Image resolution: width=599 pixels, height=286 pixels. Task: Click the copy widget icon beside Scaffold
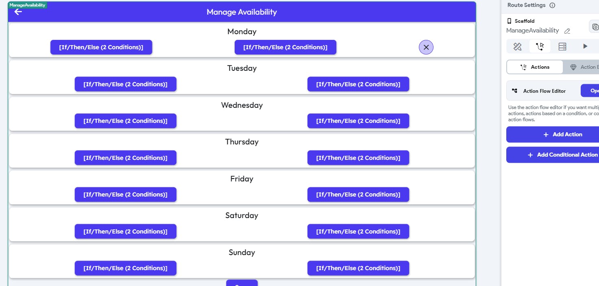point(595,27)
